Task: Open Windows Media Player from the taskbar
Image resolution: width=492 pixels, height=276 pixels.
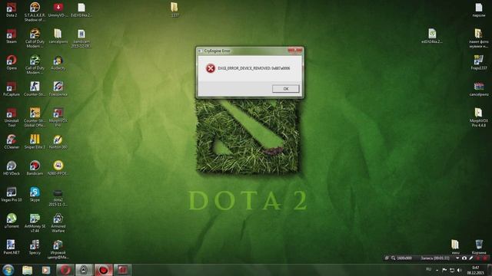Action: 46,270
